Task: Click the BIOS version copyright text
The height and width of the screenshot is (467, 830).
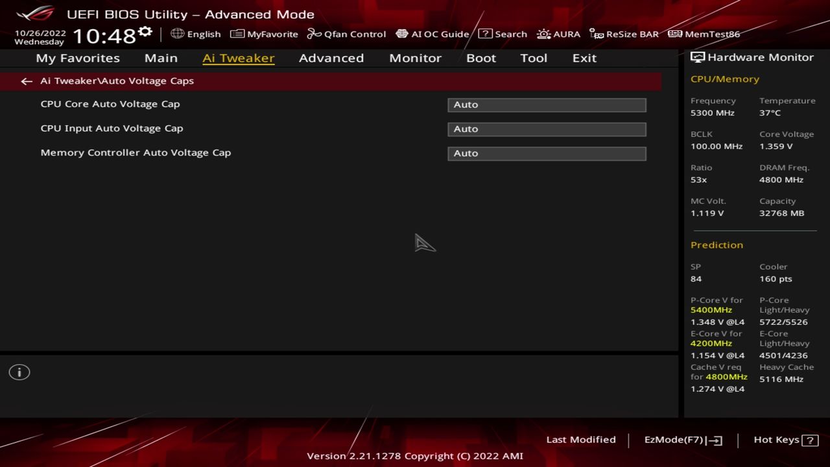Action: pyautogui.click(x=415, y=456)
